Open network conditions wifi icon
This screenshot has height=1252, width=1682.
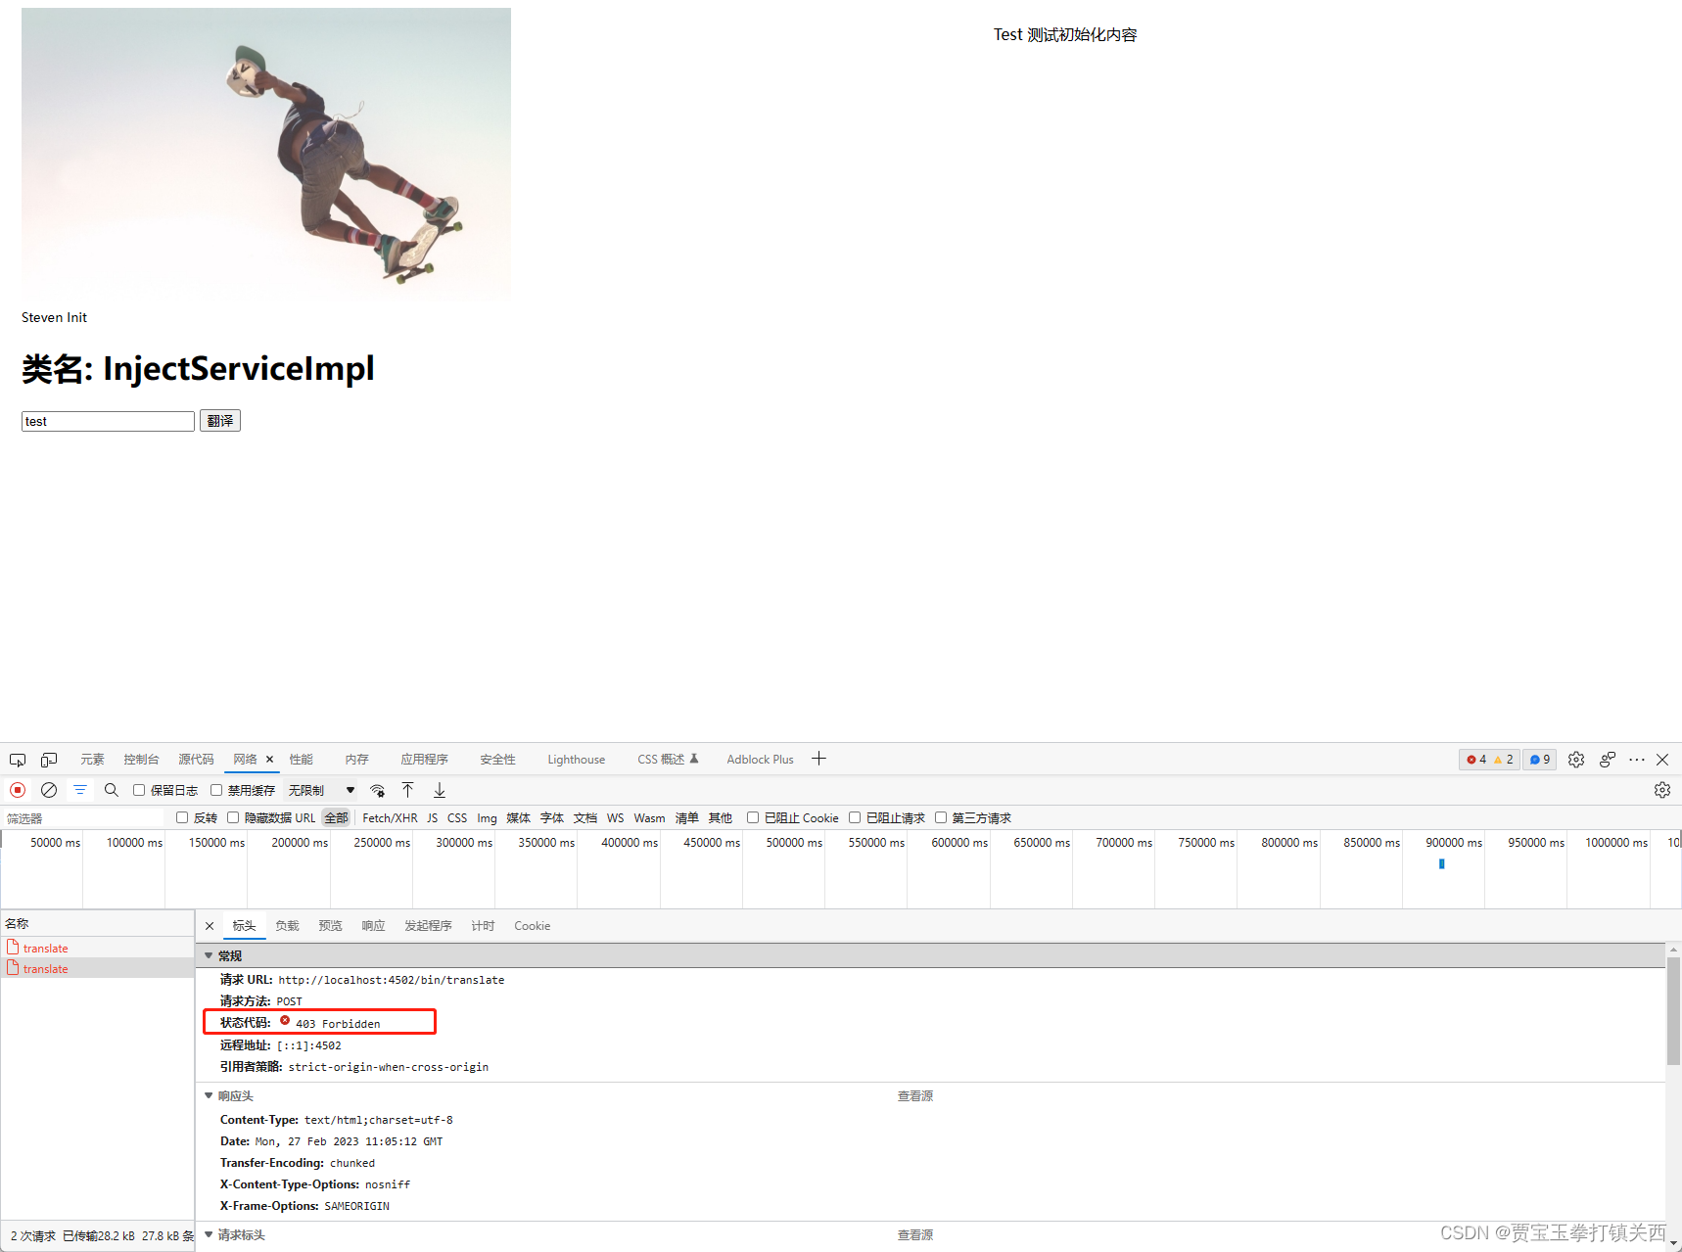click(378, 790)
